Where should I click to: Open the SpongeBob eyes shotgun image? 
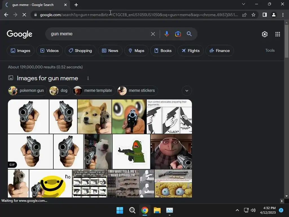pos(173,183)
